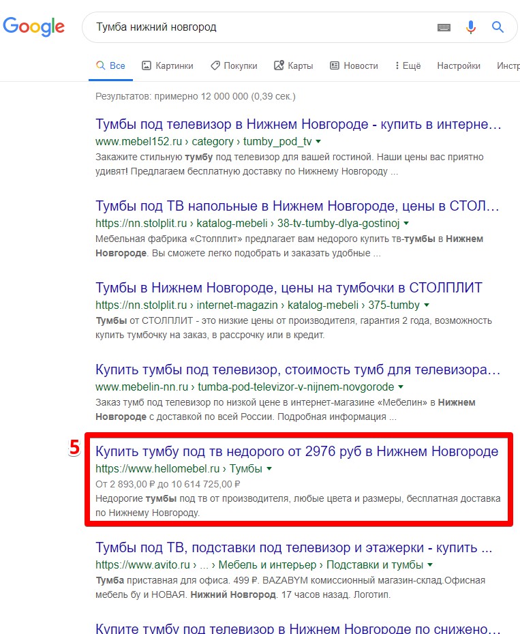Expand arrow after avito Подставки и тумбы URL
Screen dimensions: 520x634
point(430,565)
